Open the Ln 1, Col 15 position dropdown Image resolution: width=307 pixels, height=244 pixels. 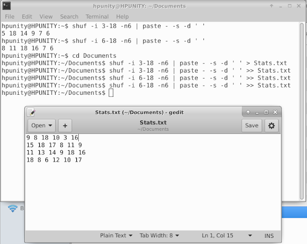coord(227,235)
